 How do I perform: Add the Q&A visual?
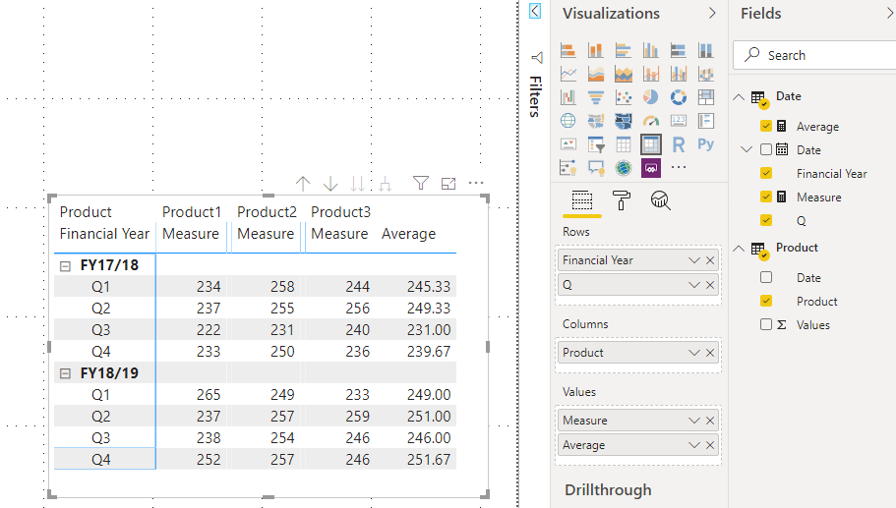coord(595,168)
